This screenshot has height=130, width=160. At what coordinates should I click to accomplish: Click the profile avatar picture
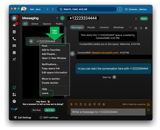(24, 9)
